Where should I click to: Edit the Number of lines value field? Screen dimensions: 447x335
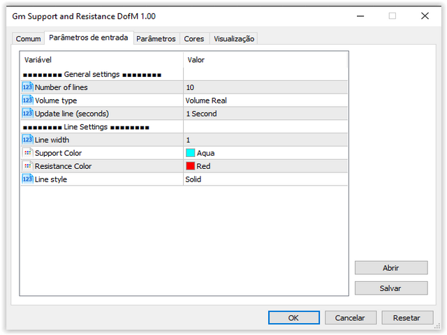click(265, 87)
